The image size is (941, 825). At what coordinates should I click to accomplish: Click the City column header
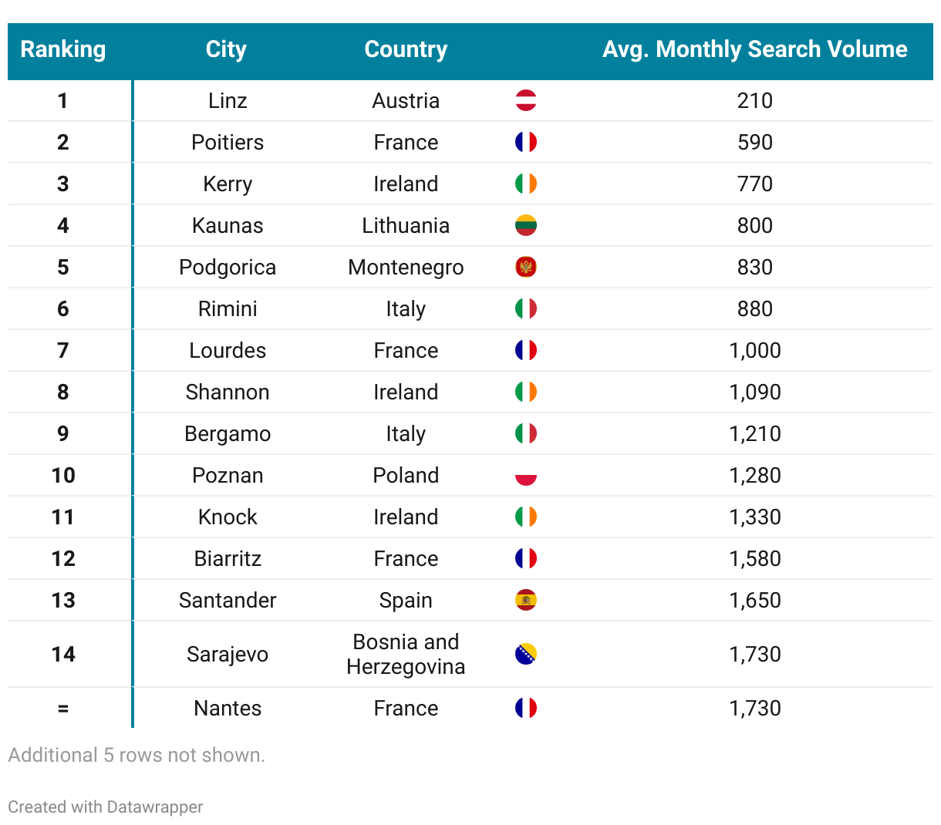click(226, 49)
